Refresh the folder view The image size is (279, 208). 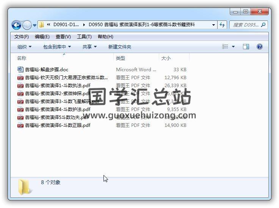222,25
